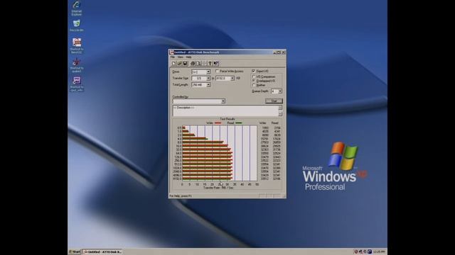Click the 'Test Results' heading text
455x255 pixels.
[x=227, y=119]
